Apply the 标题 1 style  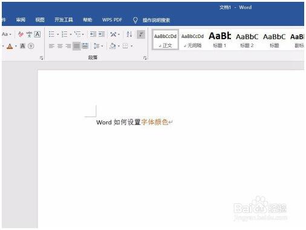[x=220, y=40]
